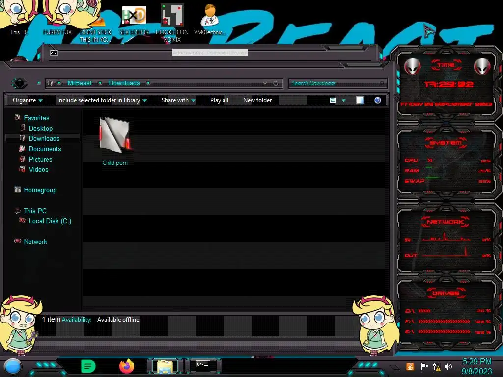The height and width of the screenshot is (377, 503).
Task: Open the taskbar clock showing 5:29 PM
Action: point(476,366)
